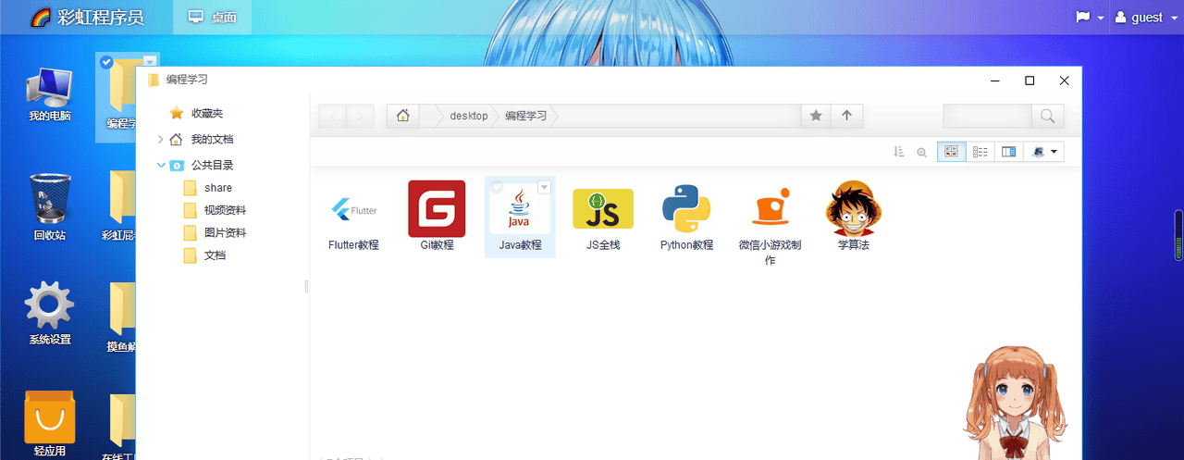Image resolution: width=1184 pixels, height=460 pixels.
Task: Open 我的电脑 desktop icon
Action: (x=50, y=95)
